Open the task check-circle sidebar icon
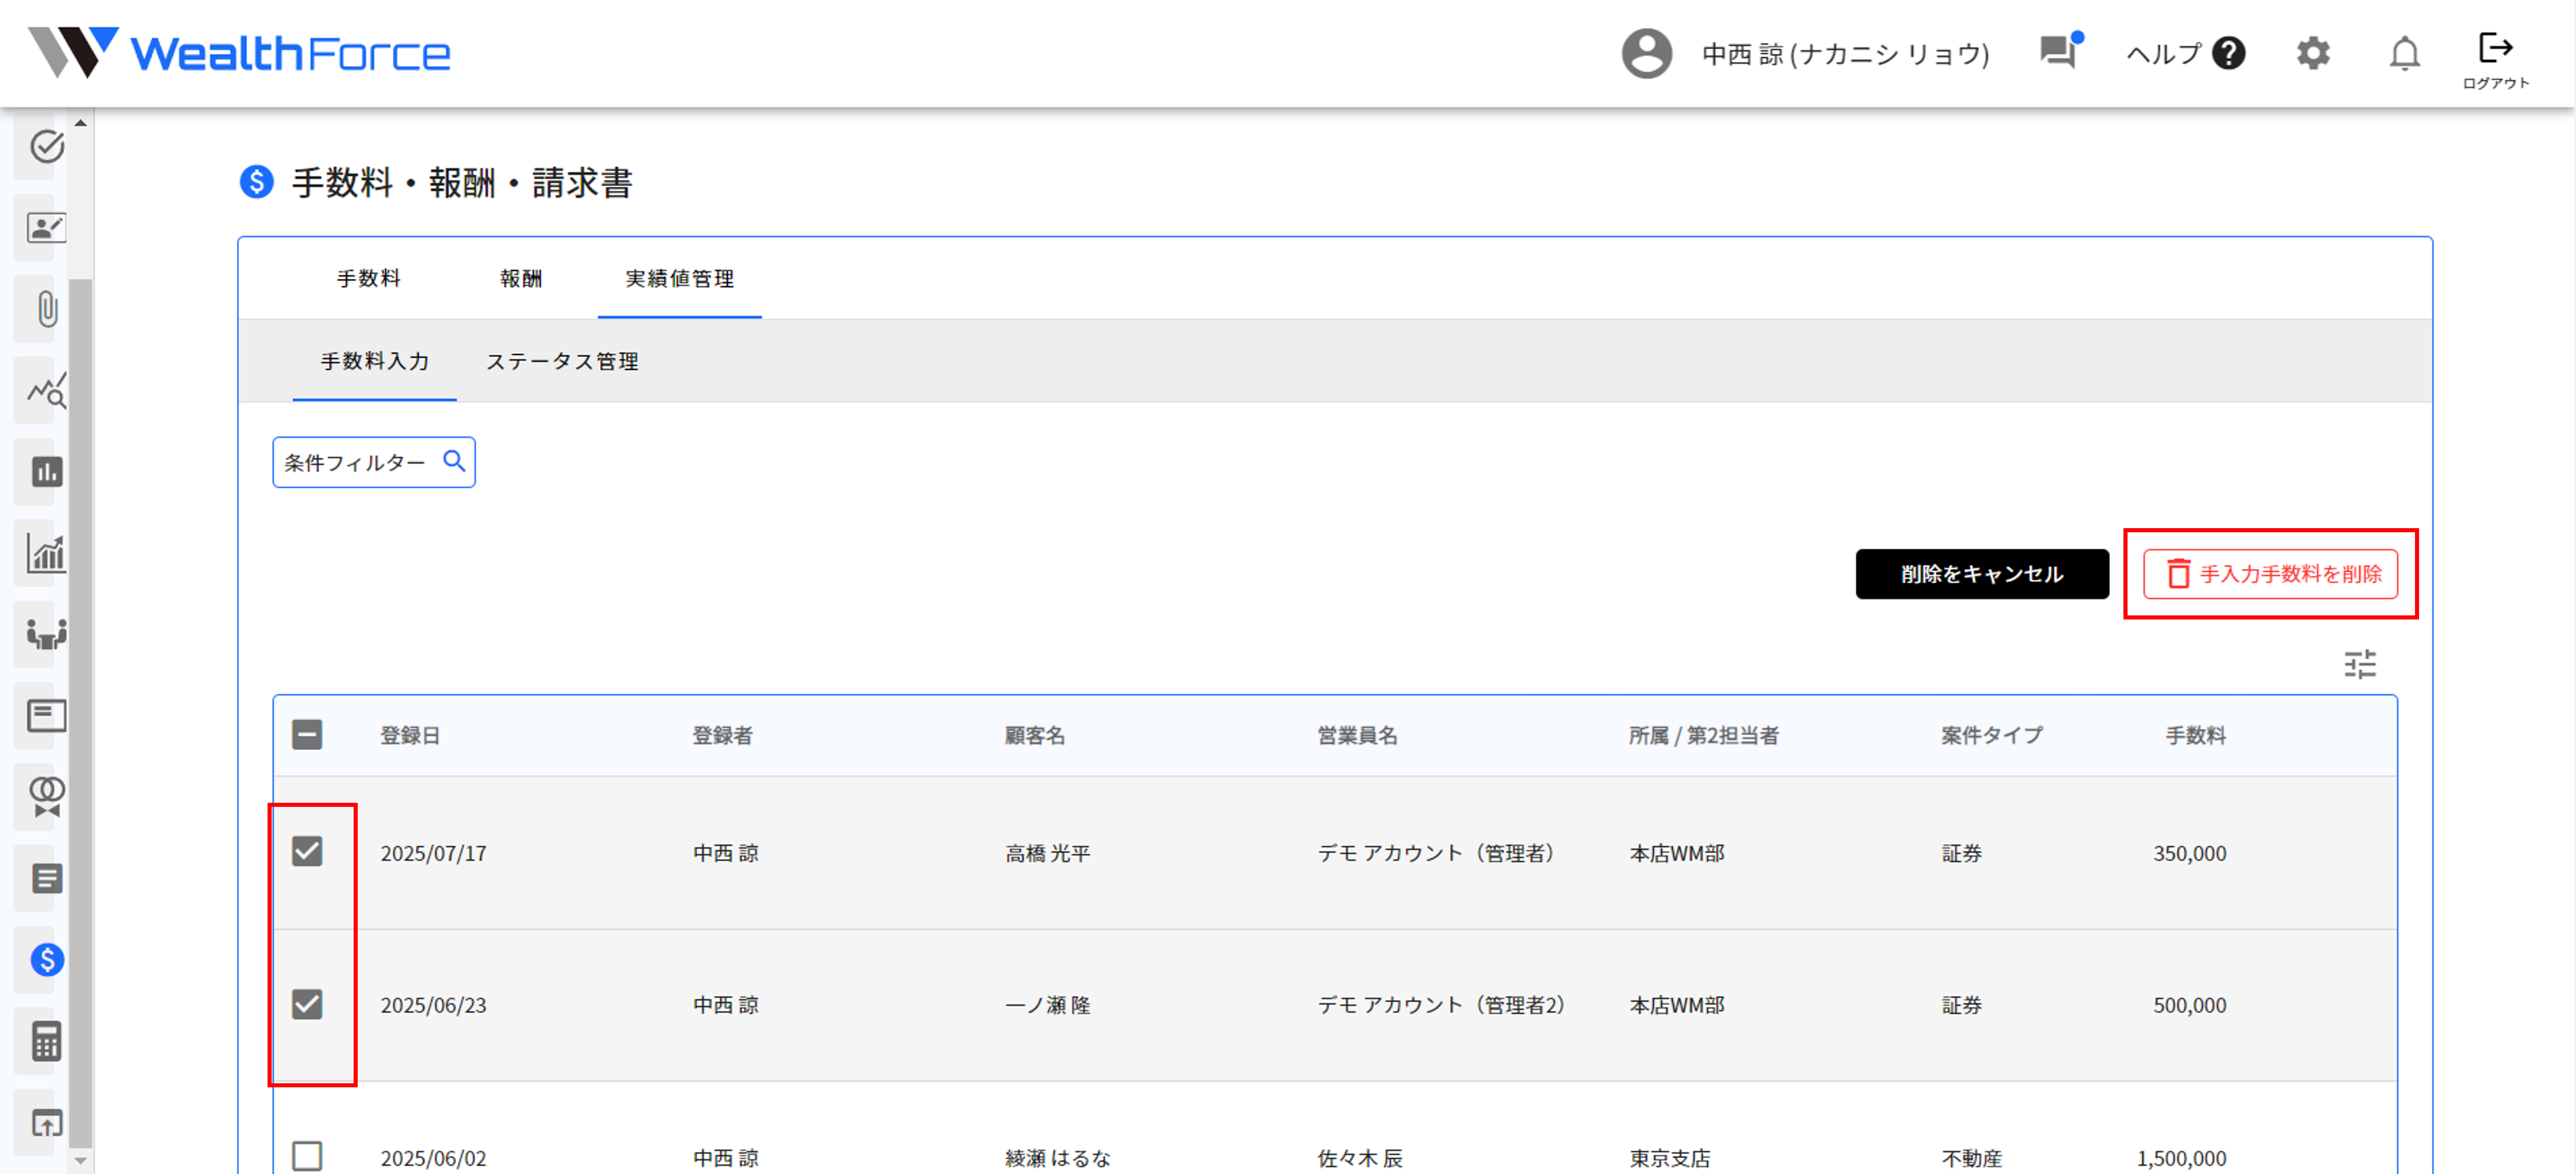The image size is (2576, 1174). tap(46, 146)
